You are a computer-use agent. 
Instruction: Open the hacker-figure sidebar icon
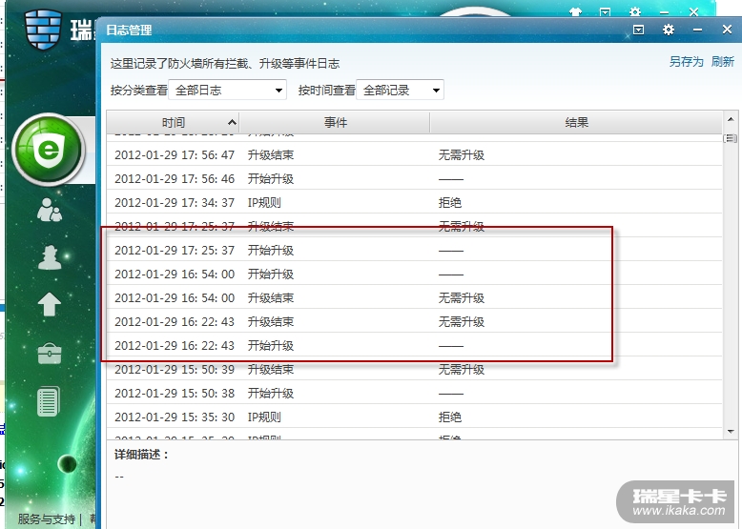(x=50, y=257)
